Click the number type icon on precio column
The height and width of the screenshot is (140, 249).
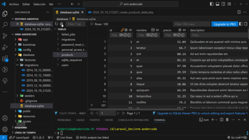180,30
